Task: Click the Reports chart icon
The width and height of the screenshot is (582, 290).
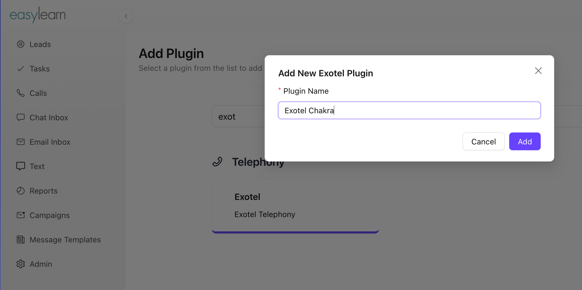Action: point(21,191)
